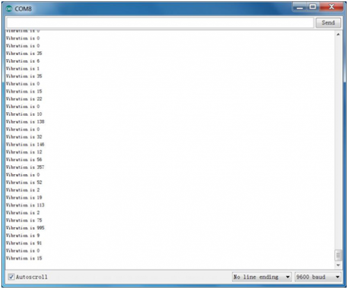This screenshot has width=348, height=289.
Task: Close the COM8 serial monitor window
Action: point(331,7)
